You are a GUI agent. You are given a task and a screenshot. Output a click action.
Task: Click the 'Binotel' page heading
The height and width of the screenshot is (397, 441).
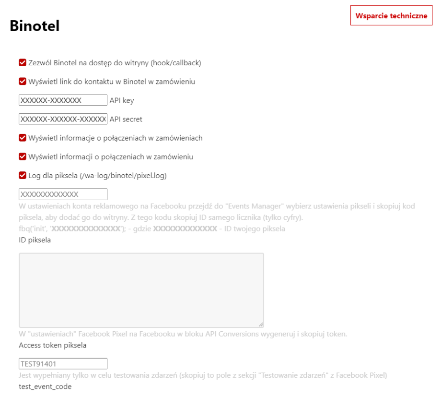[35, 26]
